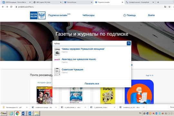Expand options for 1_prilozhenie_4.docx download

tap(114, 107)
